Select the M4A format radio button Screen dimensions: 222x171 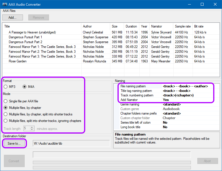point(25,86)
